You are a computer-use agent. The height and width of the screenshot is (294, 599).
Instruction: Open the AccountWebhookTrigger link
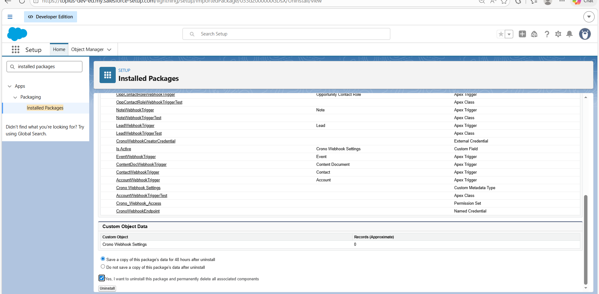click(138, 180)
